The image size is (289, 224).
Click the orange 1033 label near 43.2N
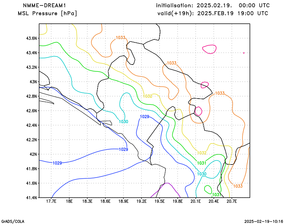[x=172, y=63]
